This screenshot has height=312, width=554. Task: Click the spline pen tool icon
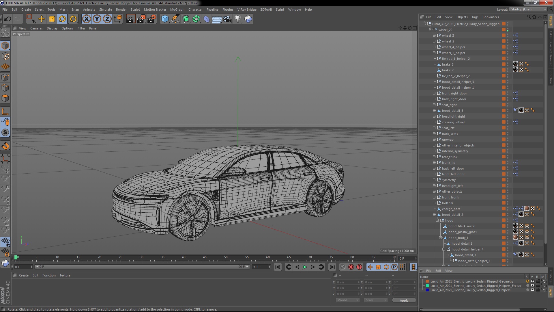pyautogui.click(x=175, y=19)
